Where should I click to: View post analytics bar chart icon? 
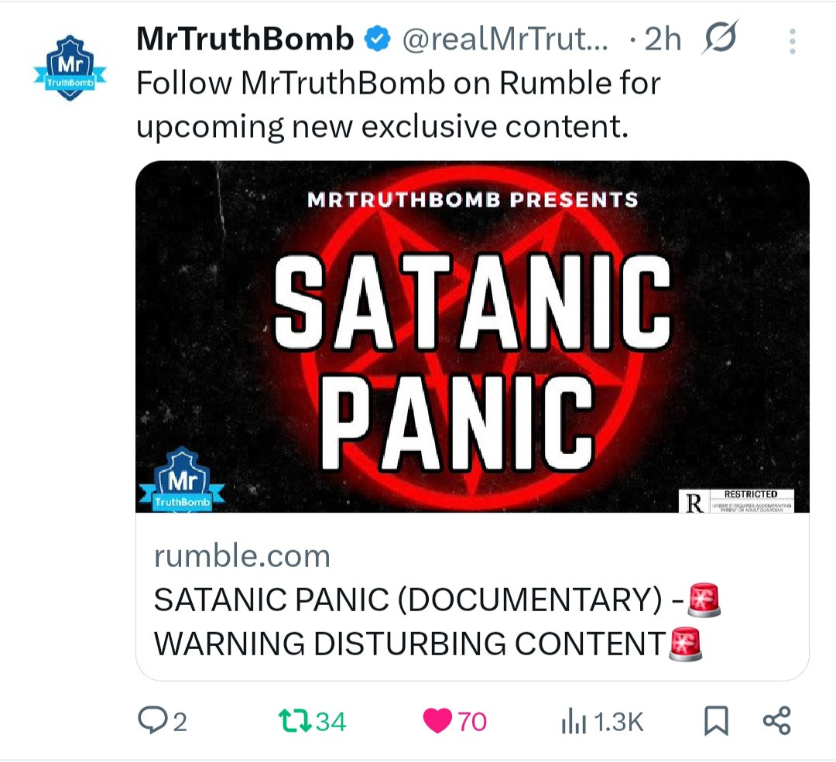click(x=574, y=721)
